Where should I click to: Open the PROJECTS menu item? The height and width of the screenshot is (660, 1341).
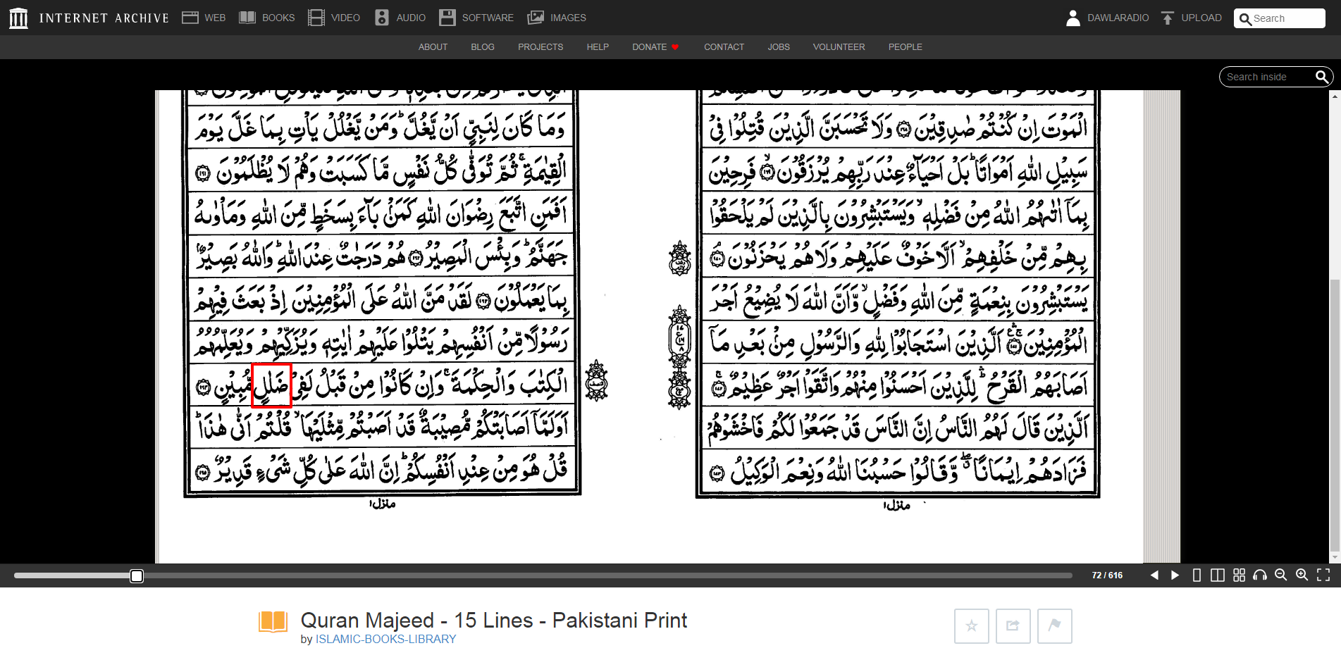click(540, 47)
